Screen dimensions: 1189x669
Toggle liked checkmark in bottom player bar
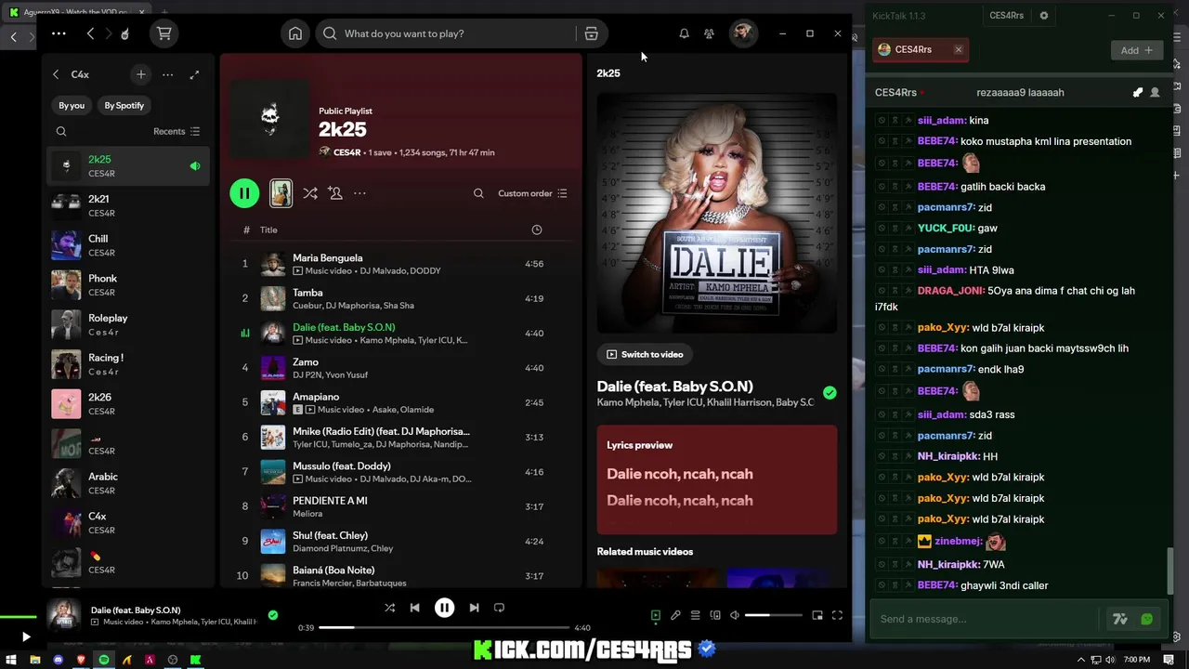tap(272, 614)
